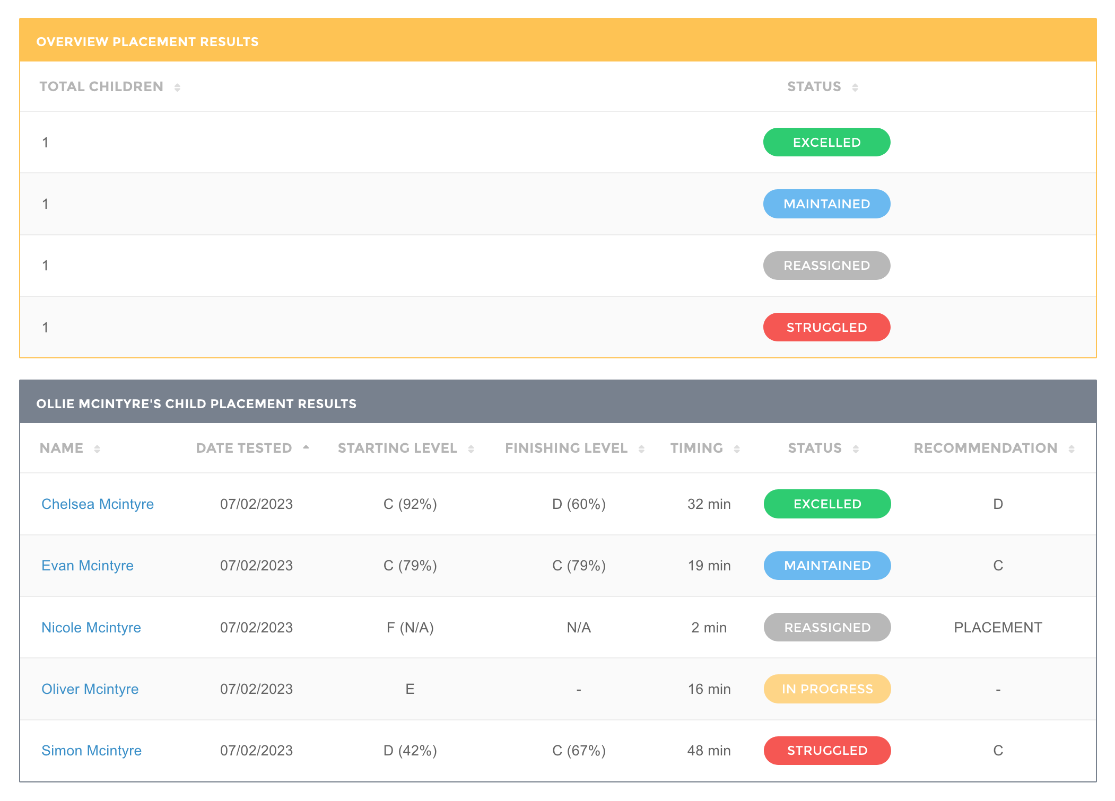Open Simon Mcintyre's profile link
Viewport: 1115px width, 801px height.
pyautogui.click(x=92, y=751)
